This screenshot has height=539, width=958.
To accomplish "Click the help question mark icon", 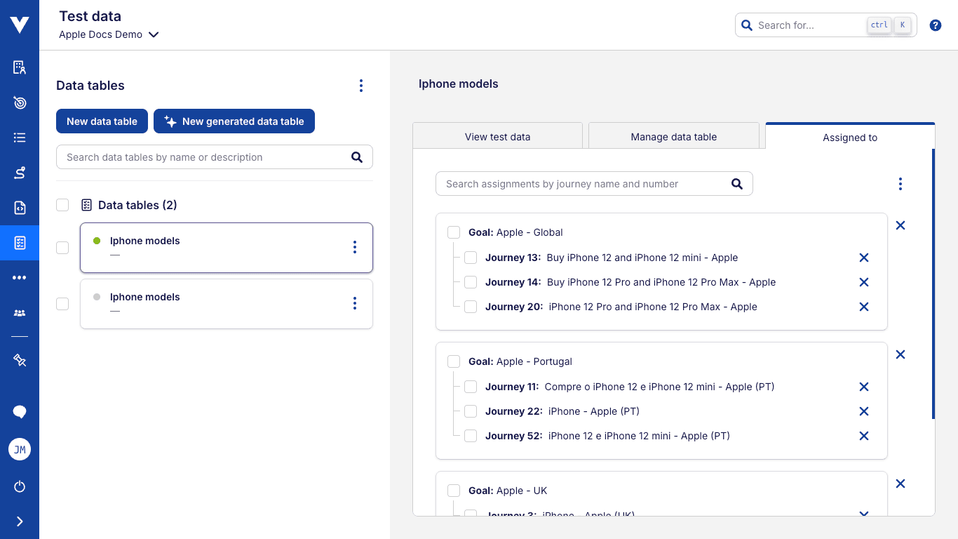I will (935, 25).
